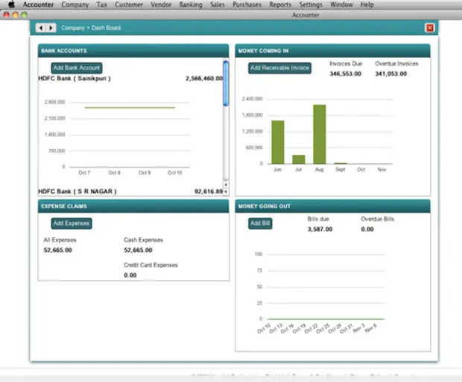Click the Cash Expenses label
This screenshot has width=462, height=382.
pos(143,240)
